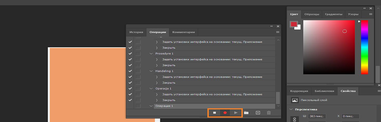Click the white background color swatch
381x122 pixels.
(x=299, y=27)
